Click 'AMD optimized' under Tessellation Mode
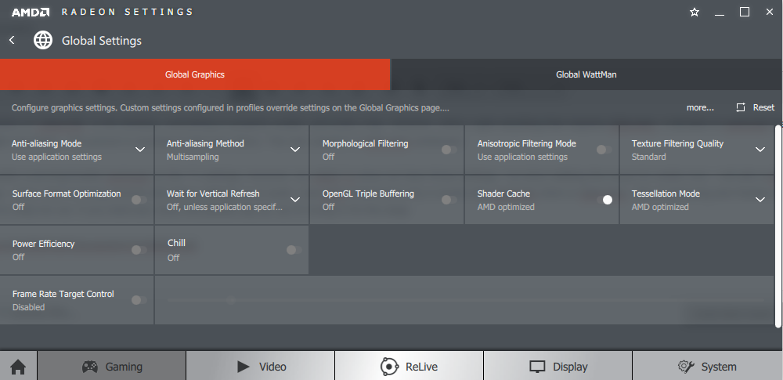Image resolution: width=783 pixels, height=380 pixels. (x=660, y=207)
